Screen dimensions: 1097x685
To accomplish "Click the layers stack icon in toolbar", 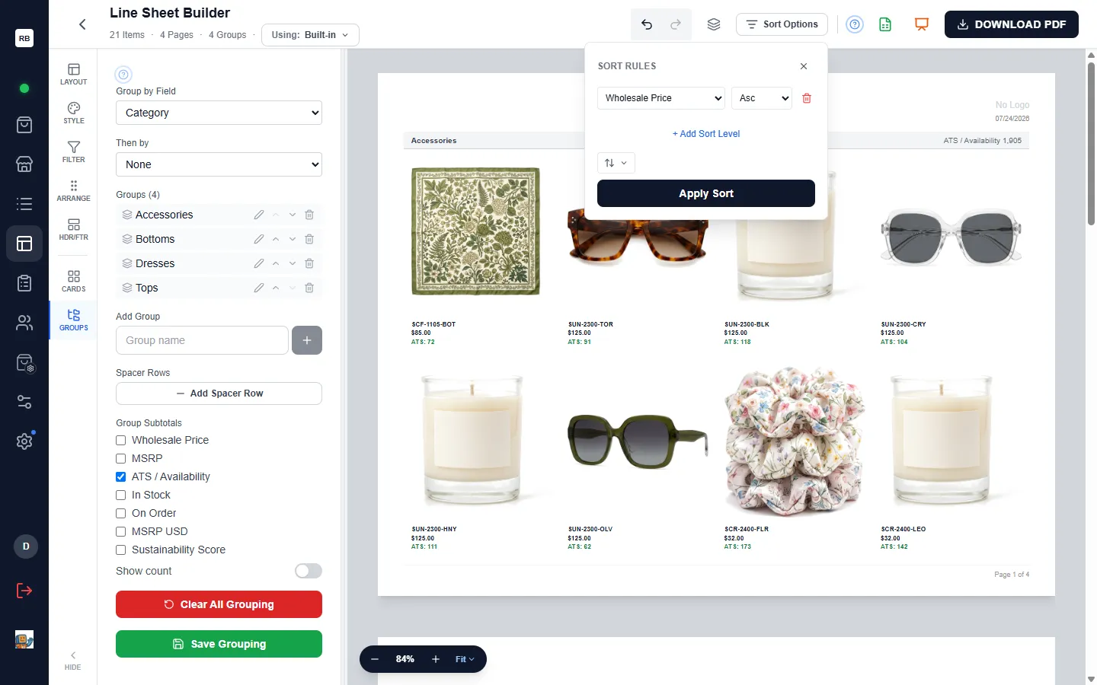I will pos(714,24).
